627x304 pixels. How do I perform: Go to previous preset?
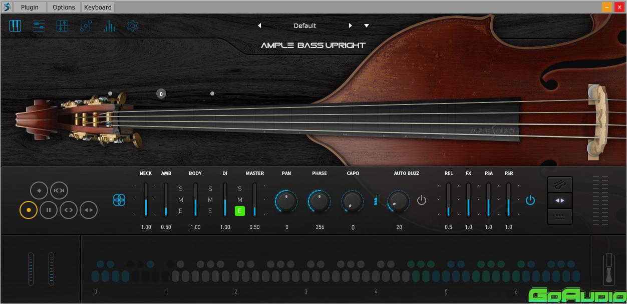coord(259,25)
